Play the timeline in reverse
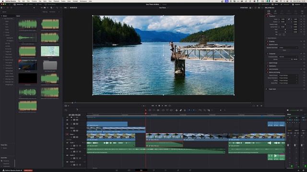307x172 pixels. coord(156,106)
